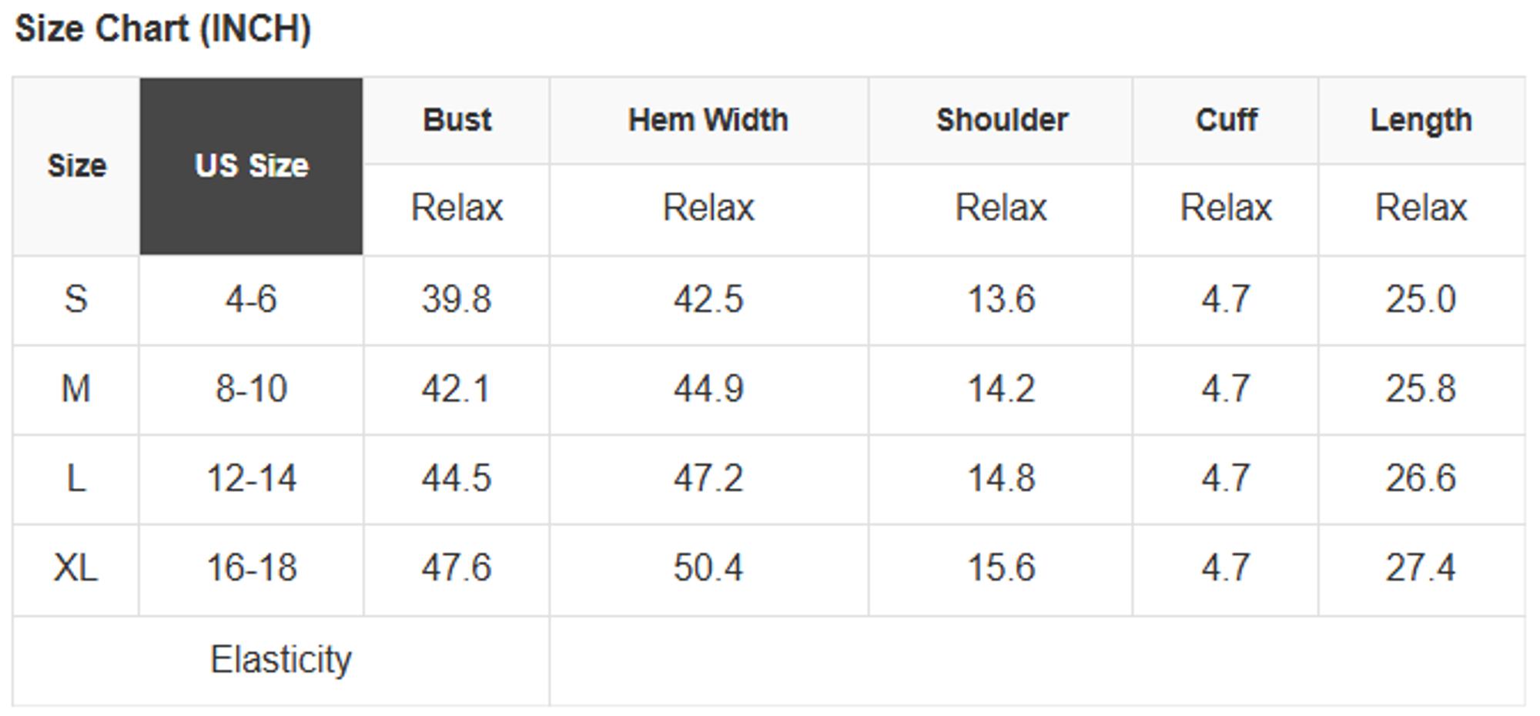Screen dimensions: 1540x716
Task: Click the "Bust" column header
Action: pos(457,120)
